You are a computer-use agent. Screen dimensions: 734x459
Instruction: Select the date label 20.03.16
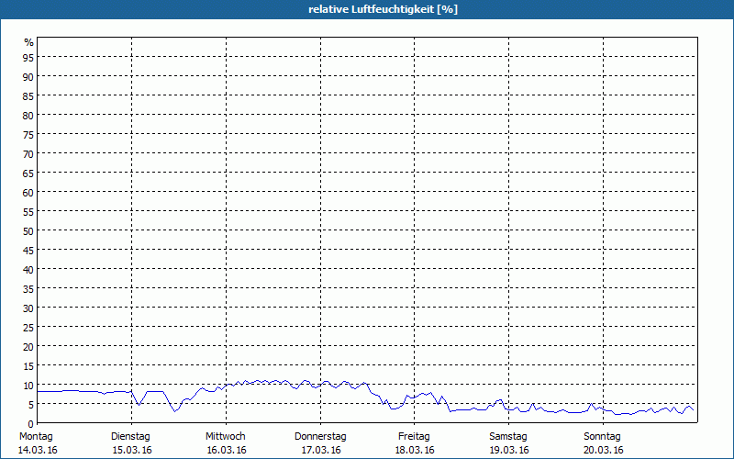(604, 450)
